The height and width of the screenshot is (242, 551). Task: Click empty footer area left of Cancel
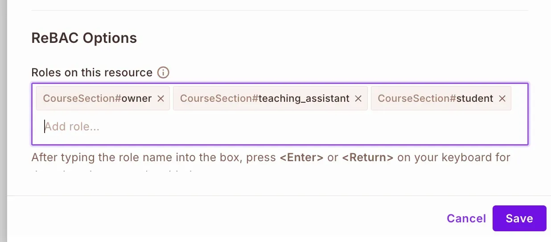tap(223, 218)
